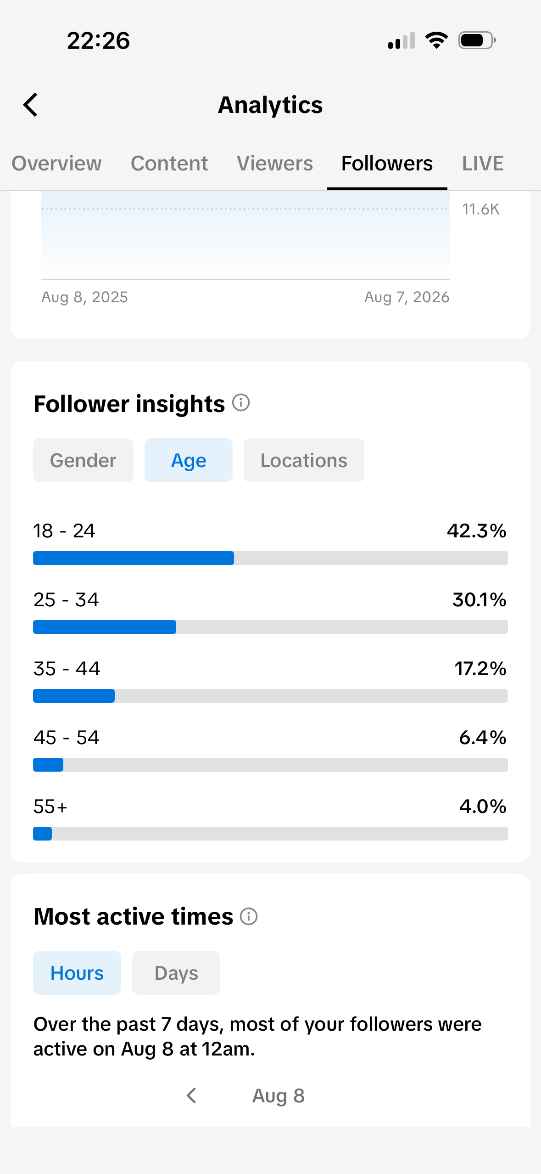The image size is (541, 1174).
Task: Select the Gender filter chip
Action: [83, 460]
